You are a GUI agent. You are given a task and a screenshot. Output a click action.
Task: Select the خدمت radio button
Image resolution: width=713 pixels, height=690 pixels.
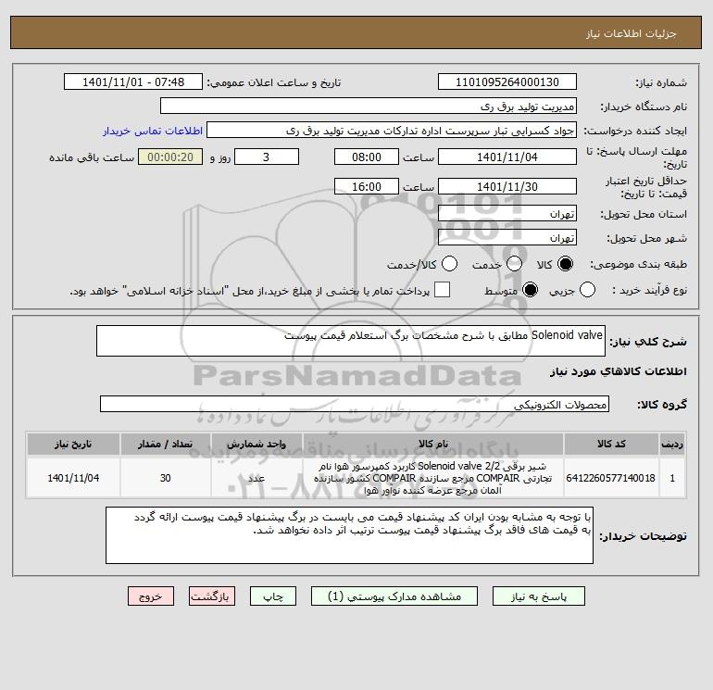point(514,264)
